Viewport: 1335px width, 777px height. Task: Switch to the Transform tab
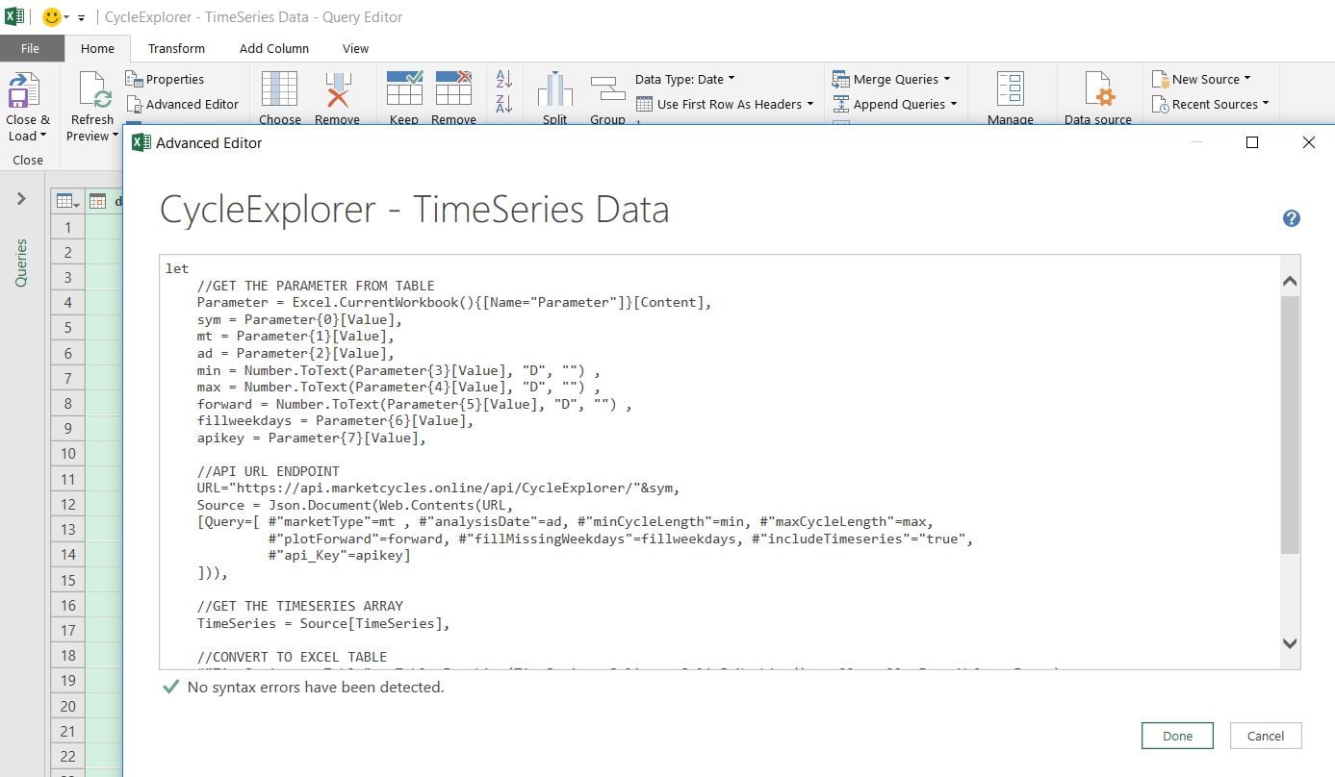(175, 48)
